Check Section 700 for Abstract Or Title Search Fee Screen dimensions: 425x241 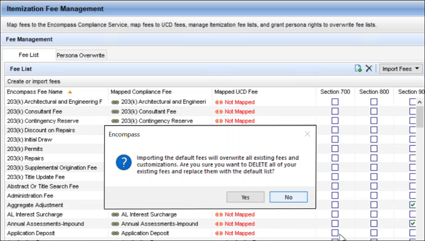(335, 186)
